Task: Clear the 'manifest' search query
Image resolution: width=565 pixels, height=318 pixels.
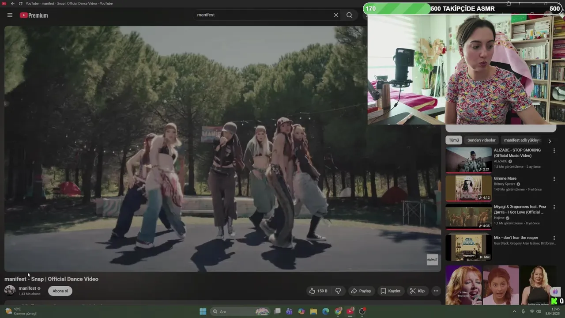Action: tap(336, 15)
